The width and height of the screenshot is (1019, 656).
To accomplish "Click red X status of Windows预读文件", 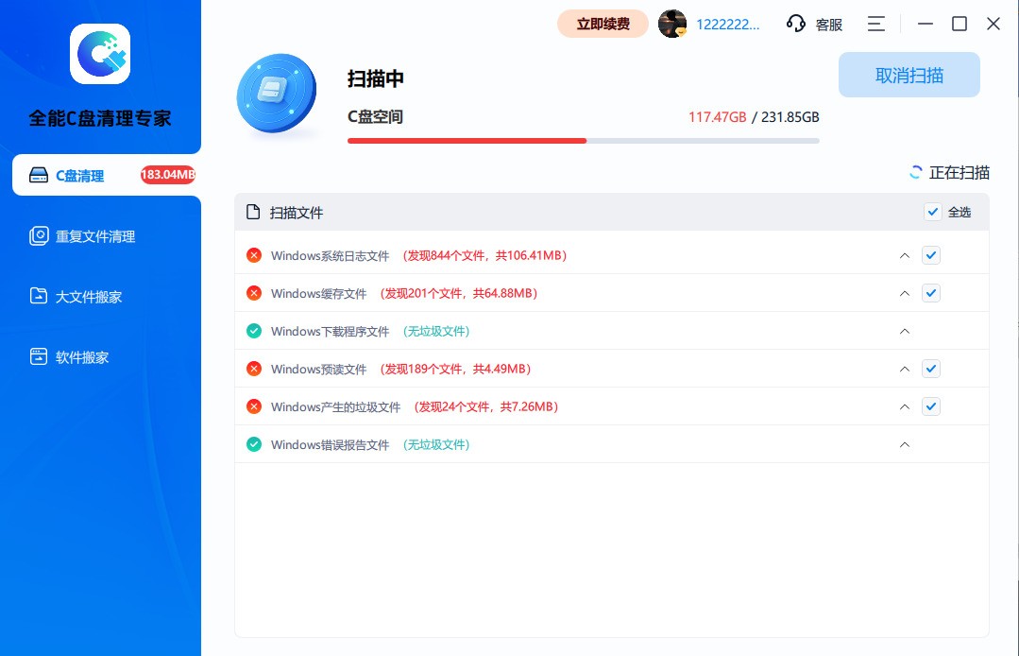I will point(254,369).
